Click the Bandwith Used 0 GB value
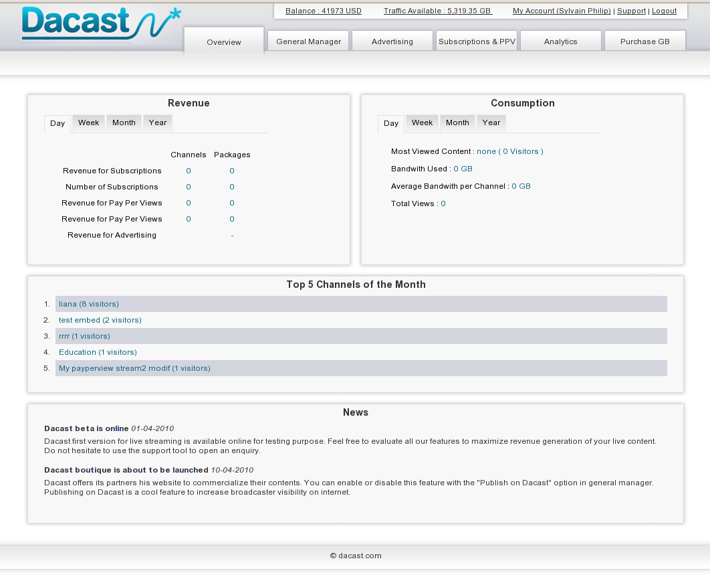 click(463, 169)
